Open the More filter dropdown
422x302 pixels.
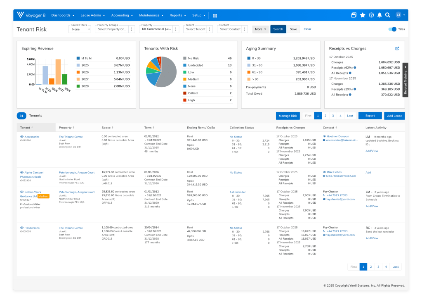260,29
